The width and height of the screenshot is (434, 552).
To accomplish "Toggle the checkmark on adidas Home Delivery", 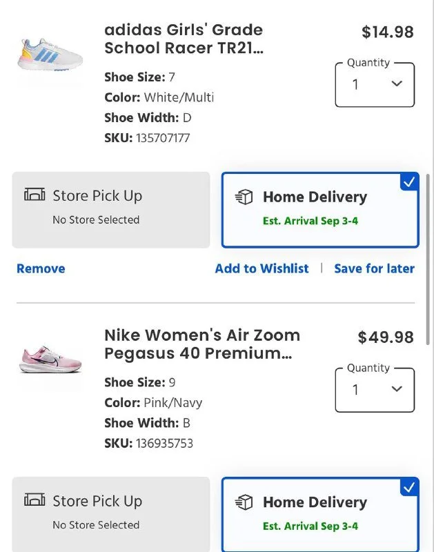I will (409, 182).
